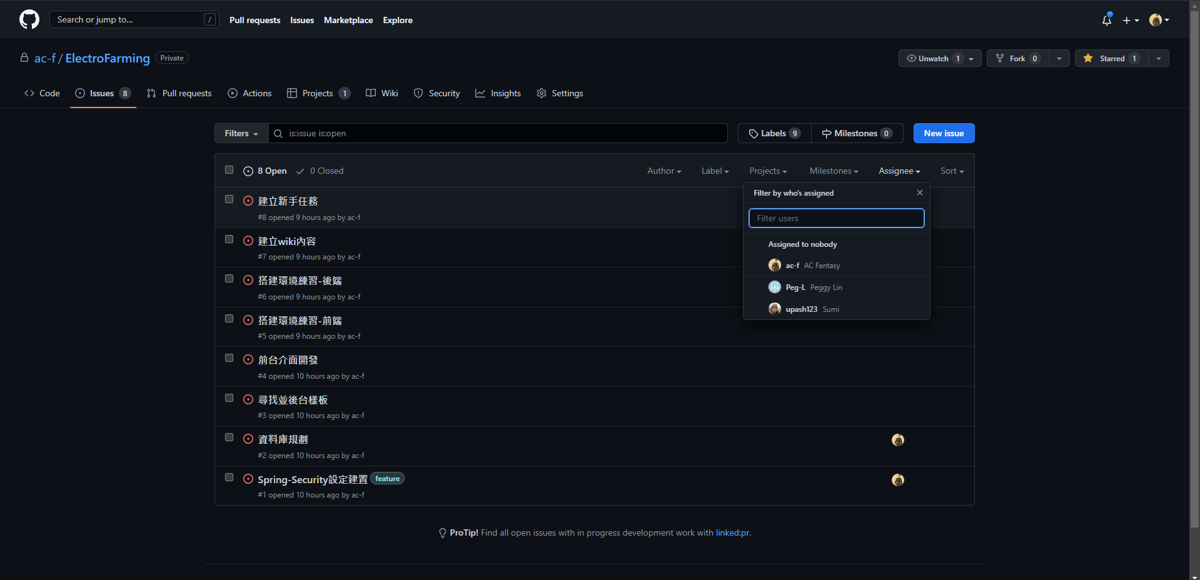This screenshot has width=1200, height=580.
Task: Open the Pull requests repository tab
Action: (179, 93)
